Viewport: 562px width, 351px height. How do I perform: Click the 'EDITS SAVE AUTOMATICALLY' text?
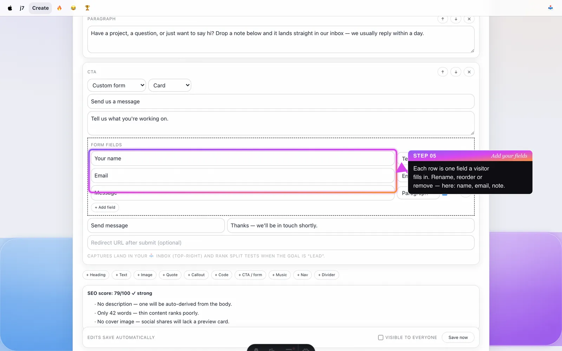(x=121, y=337)
